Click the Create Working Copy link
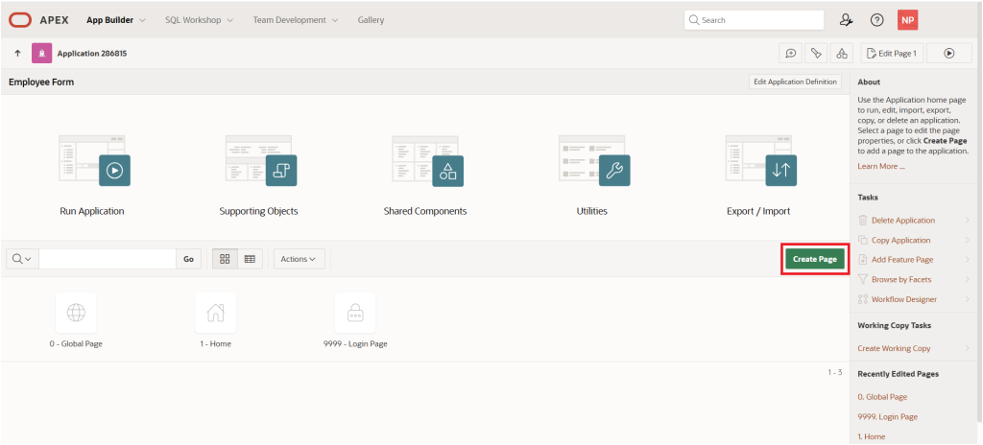The width and height of the screenshot is (983, 445). click(894, 348)
